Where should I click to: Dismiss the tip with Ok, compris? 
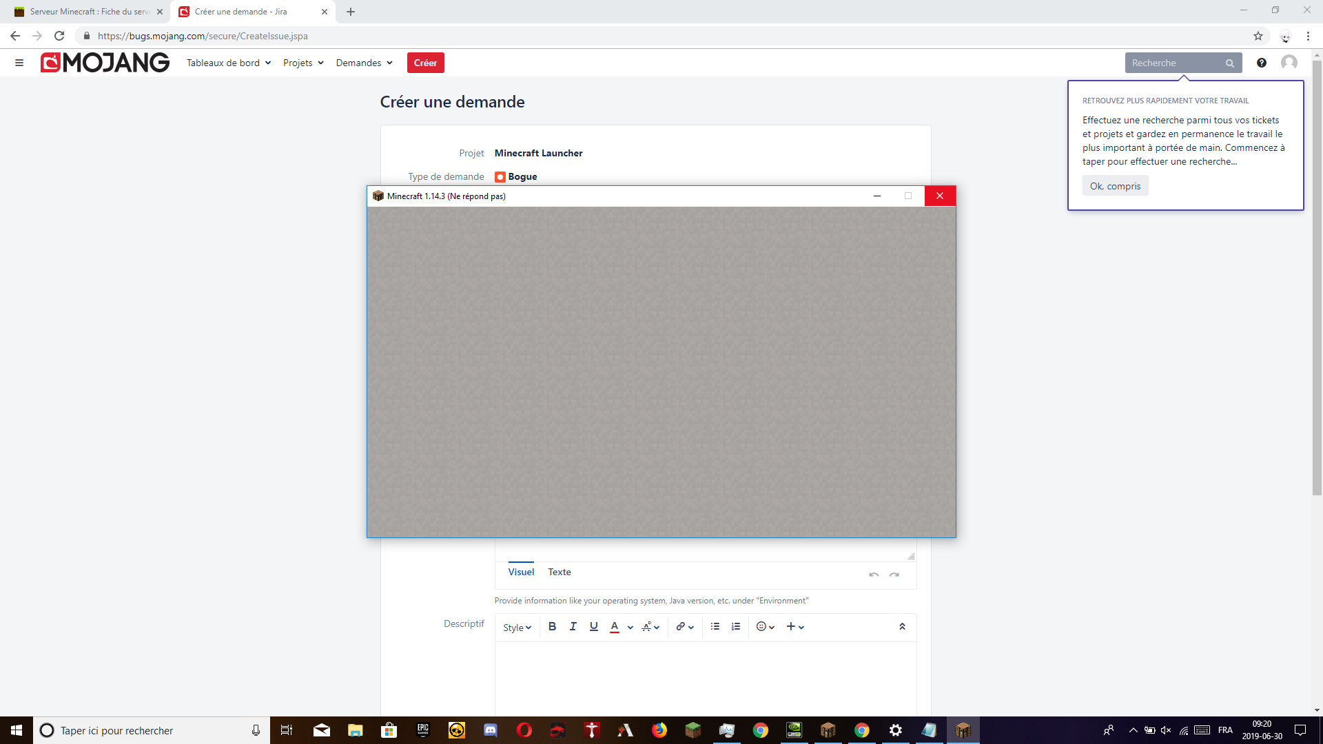click(x=1115, y=186)
